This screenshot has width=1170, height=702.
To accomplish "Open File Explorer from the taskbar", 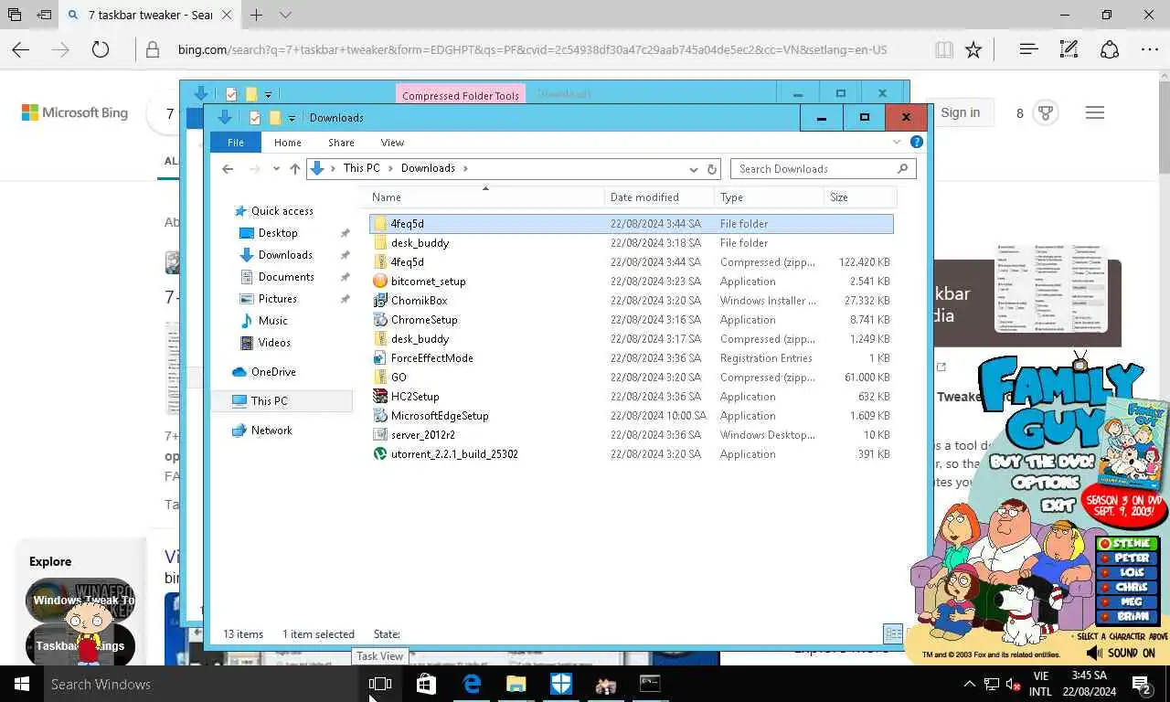I will click(x=516, y=684).
